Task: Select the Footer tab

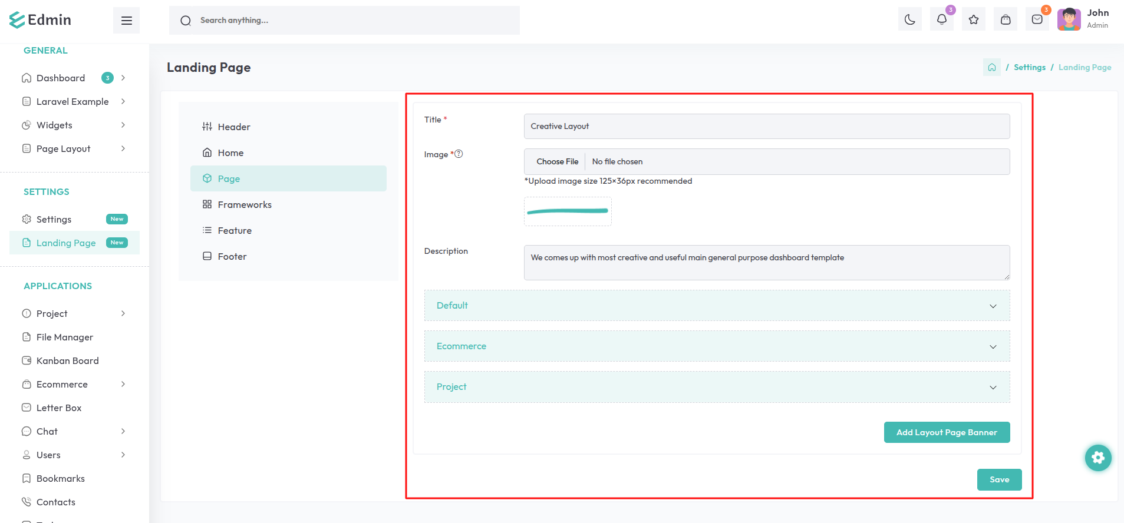Action: [x=232, y=257]
